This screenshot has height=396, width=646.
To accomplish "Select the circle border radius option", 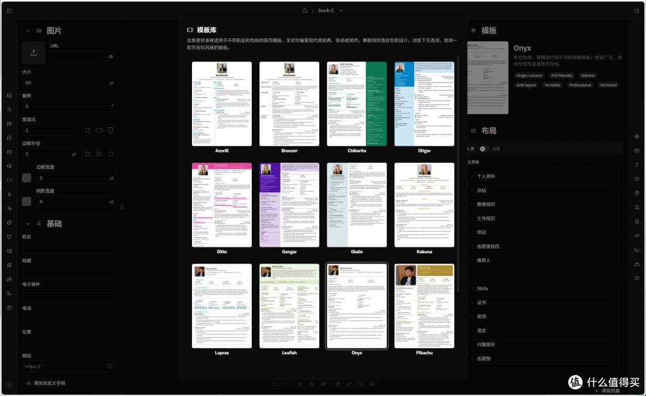I will tap(111, 154).
